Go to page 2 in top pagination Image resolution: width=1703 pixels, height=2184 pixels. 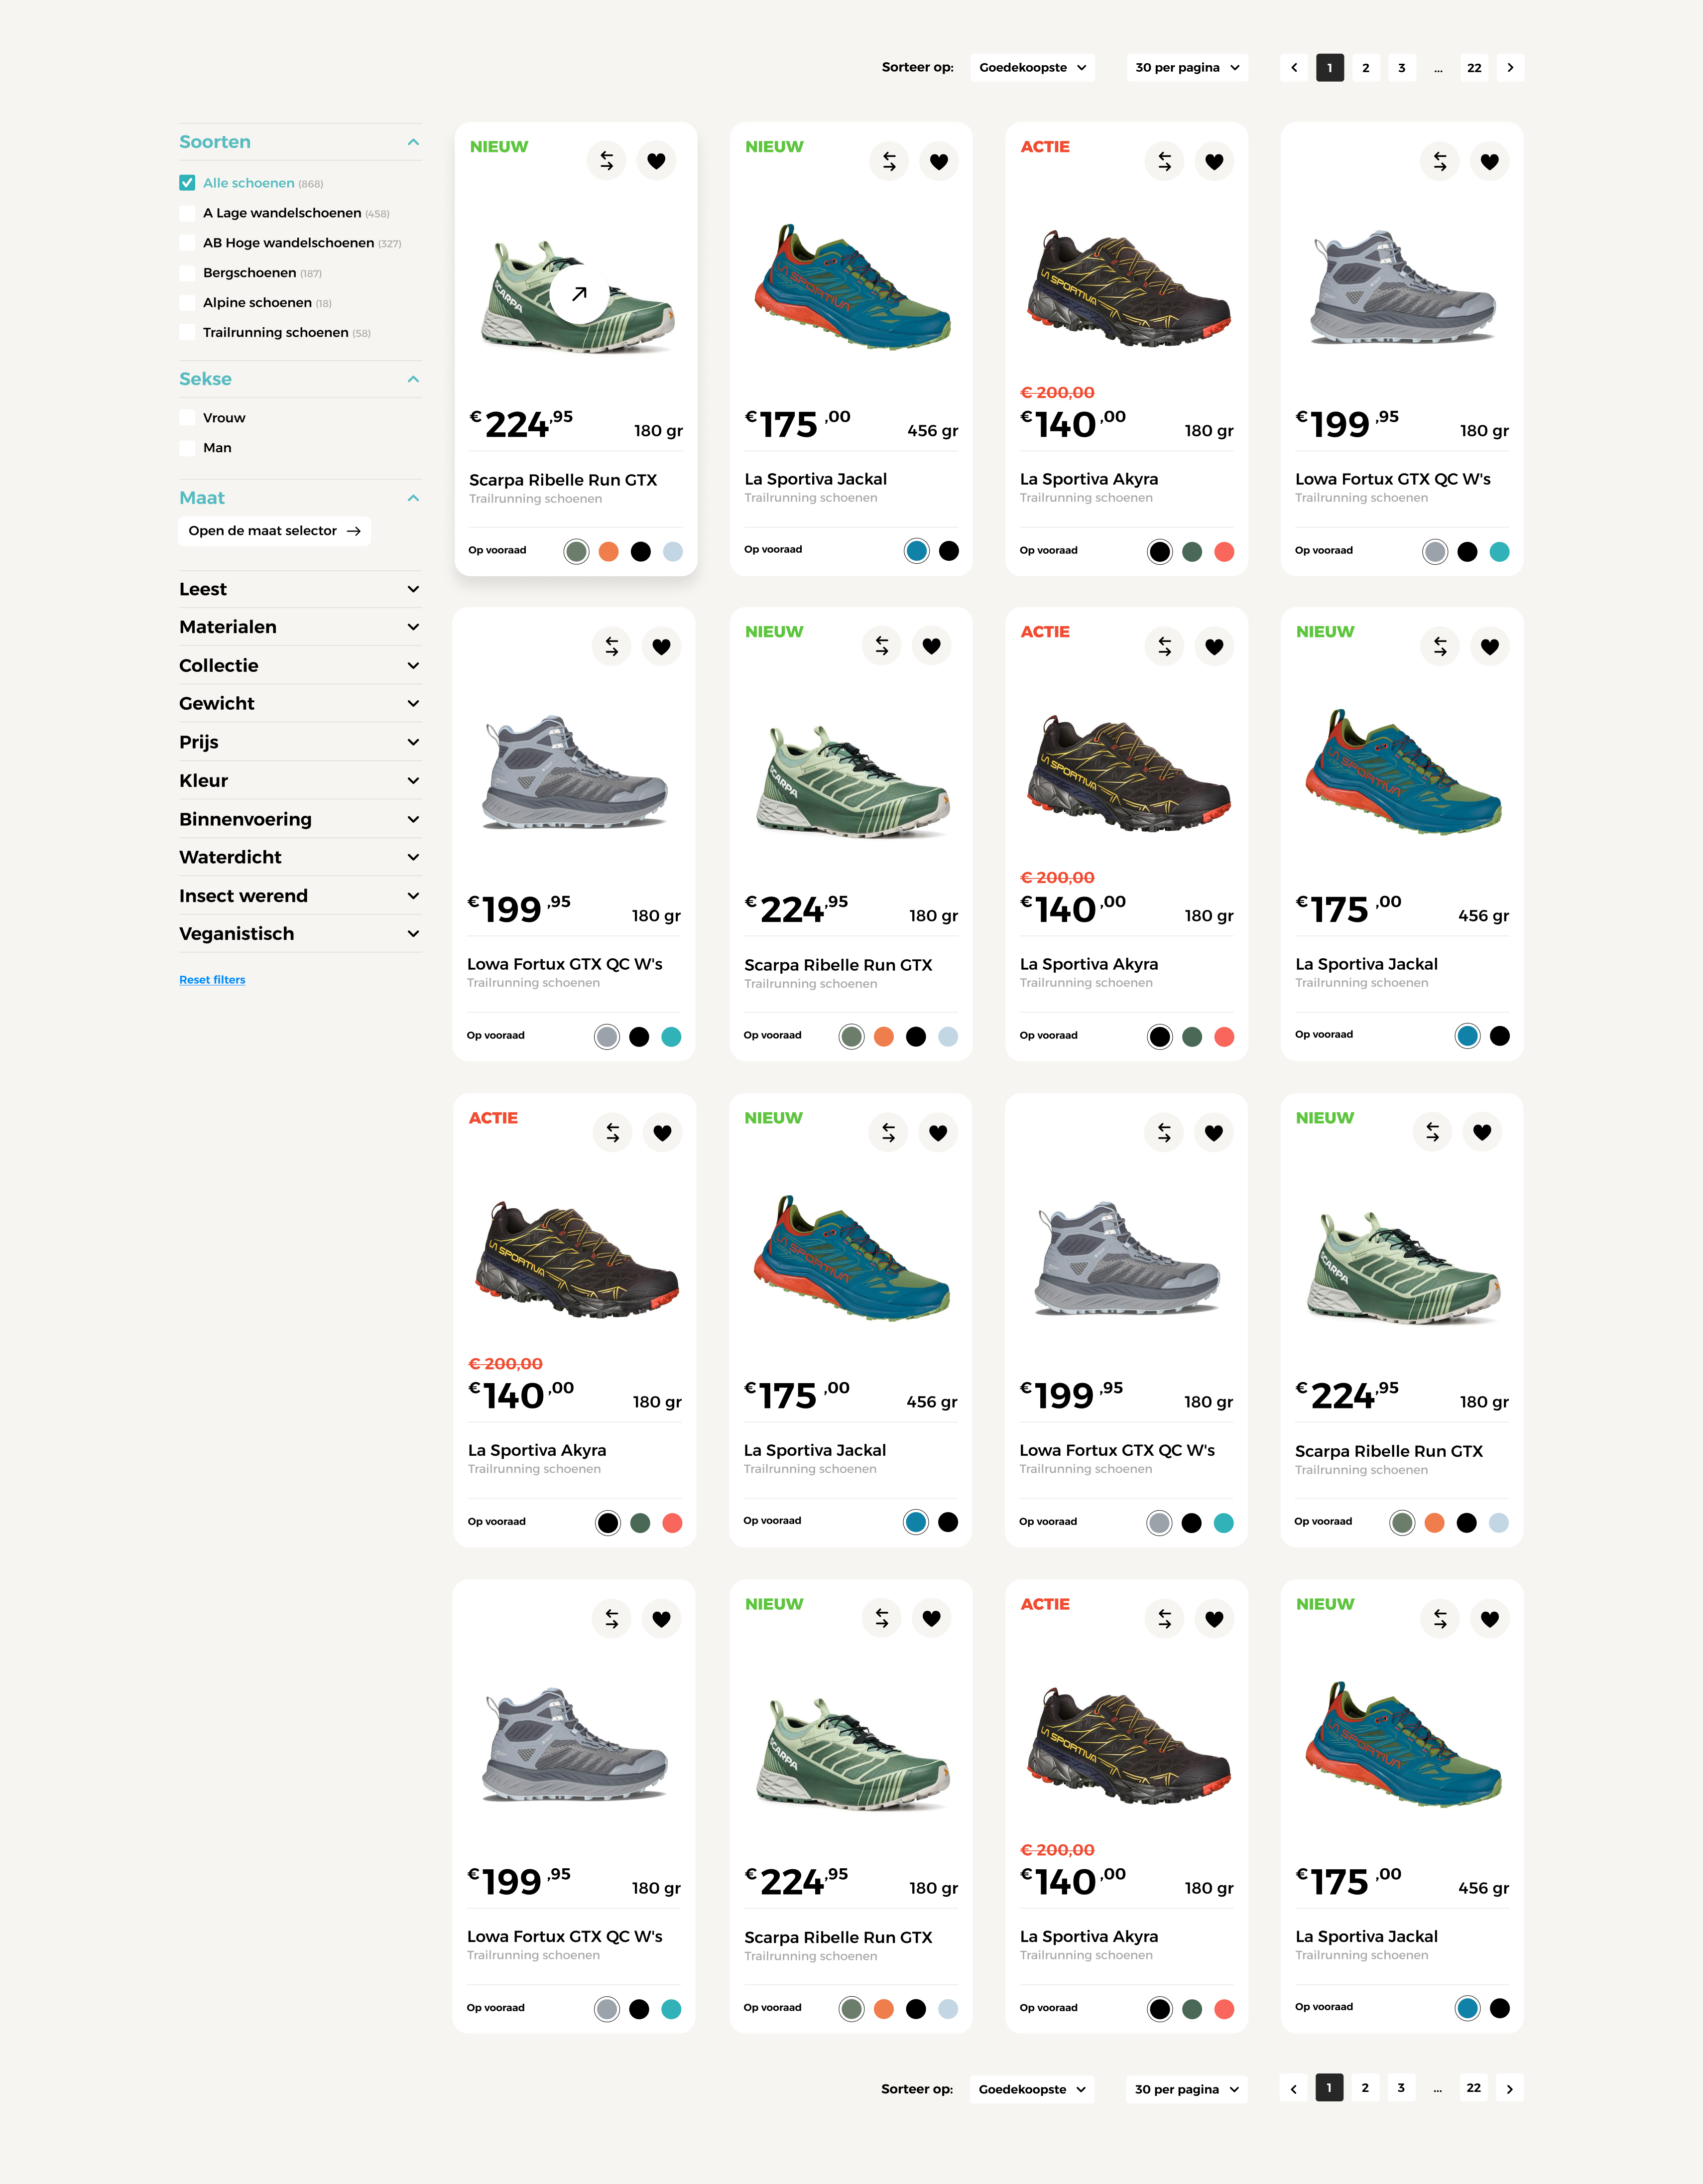(1366, 67)
